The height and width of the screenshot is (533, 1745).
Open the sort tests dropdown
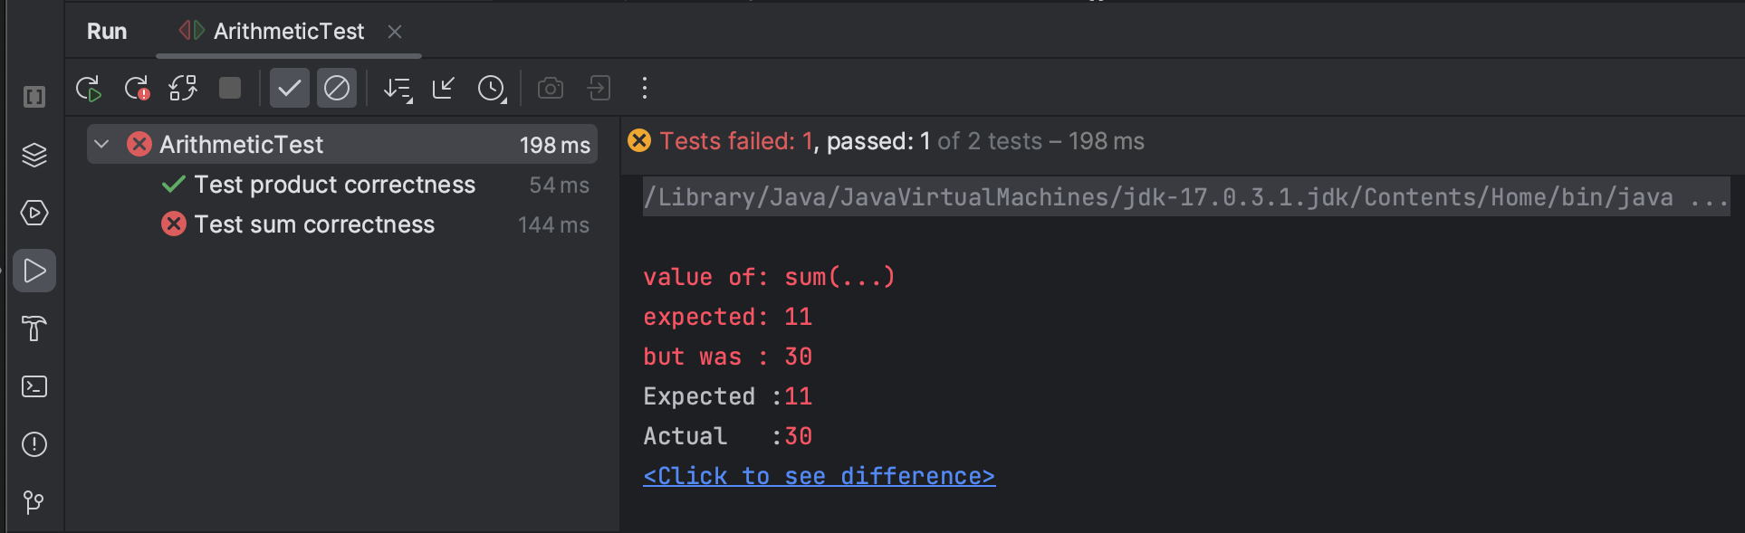tap(397, 88)
